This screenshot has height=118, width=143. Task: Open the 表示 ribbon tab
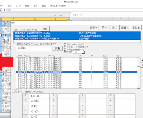[x=35, y=6]
